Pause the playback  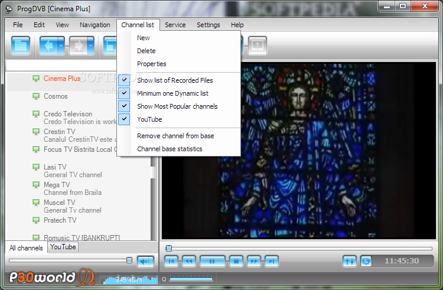(213, 261)
